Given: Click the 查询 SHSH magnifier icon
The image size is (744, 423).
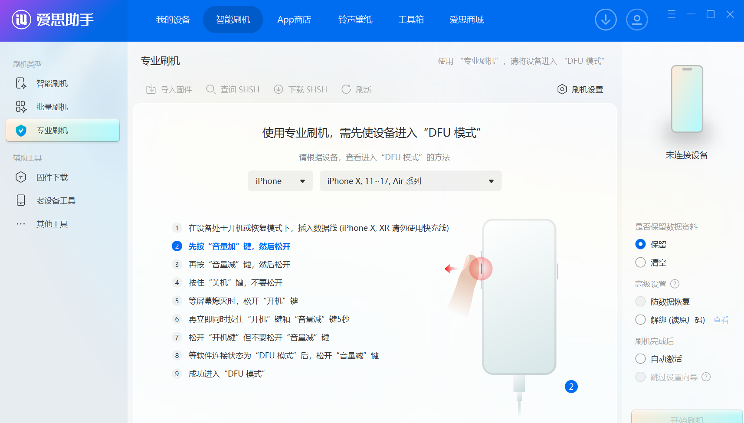Looking at the screenshot, I should (x=211, y=89).
